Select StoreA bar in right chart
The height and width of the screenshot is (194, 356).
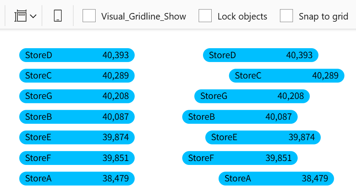(x=276, y=178)
